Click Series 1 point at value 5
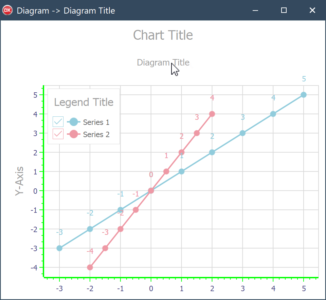Image resolution: width=326 pixels, height=300 pixels. [x=304, y=95]
